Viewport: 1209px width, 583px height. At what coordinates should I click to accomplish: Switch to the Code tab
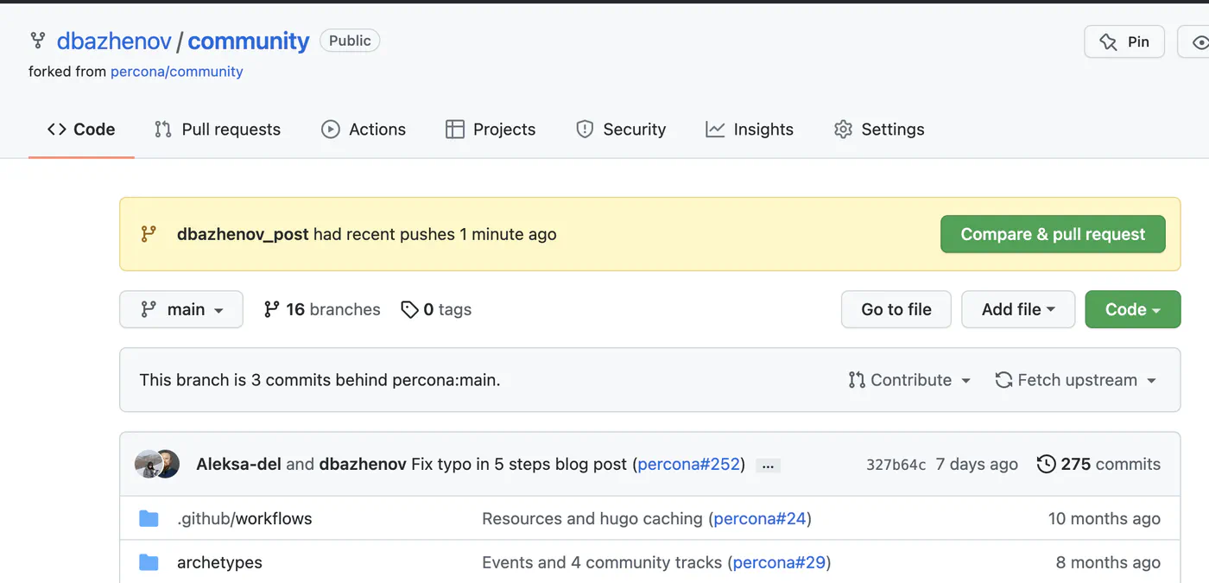pyautogui.click(x=81, y=130)
